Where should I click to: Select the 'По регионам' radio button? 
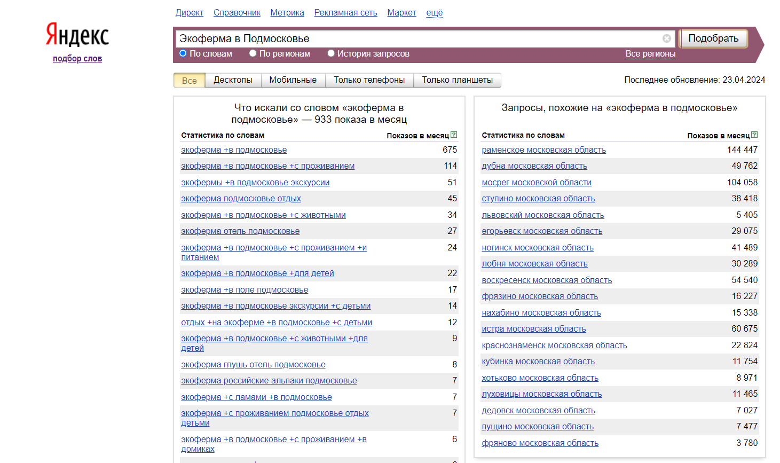(x=253, y=53)
